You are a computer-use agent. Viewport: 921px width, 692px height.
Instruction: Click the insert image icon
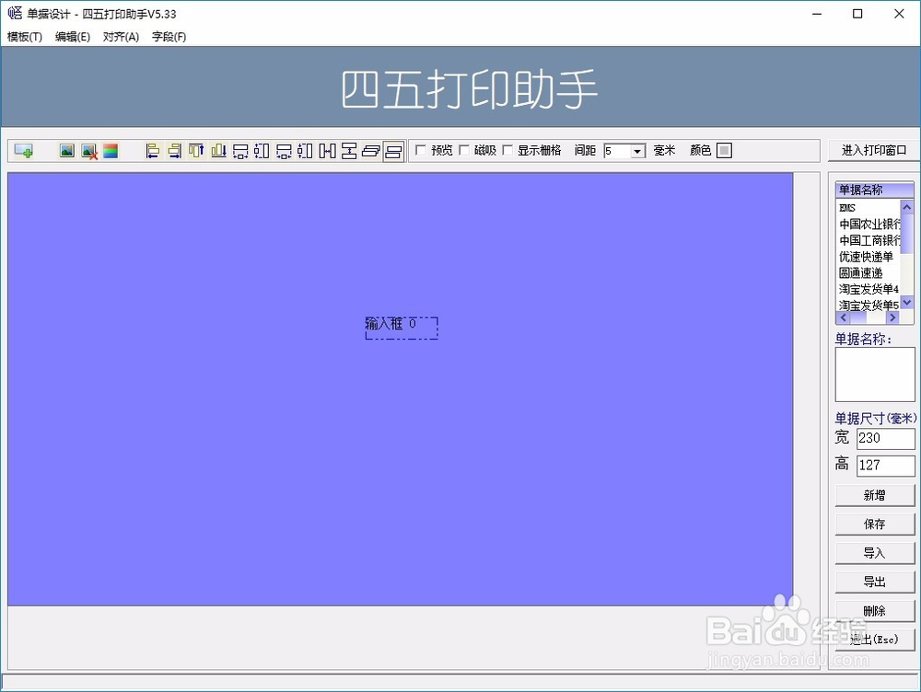(x=66, y=150)
